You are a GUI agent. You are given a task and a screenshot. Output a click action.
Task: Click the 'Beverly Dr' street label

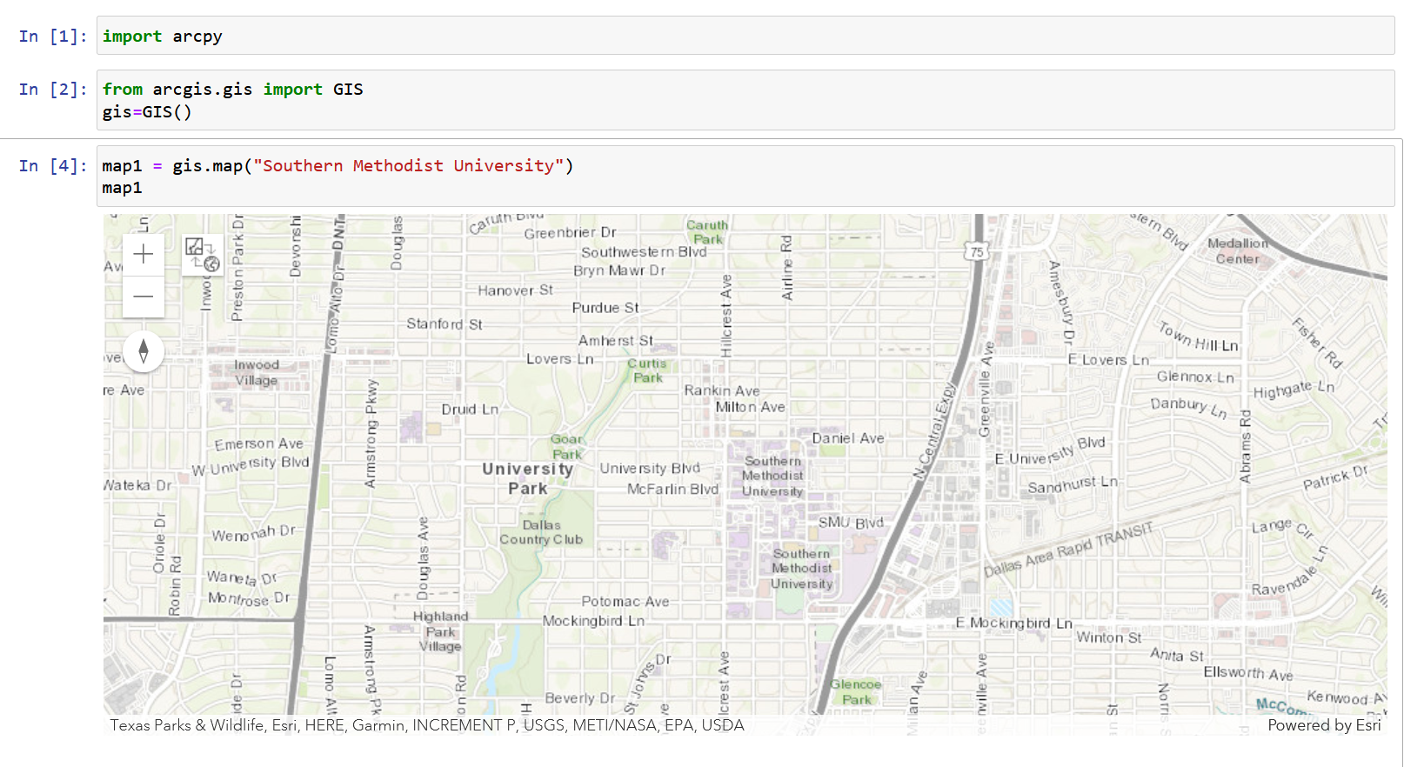pos(580,698)
